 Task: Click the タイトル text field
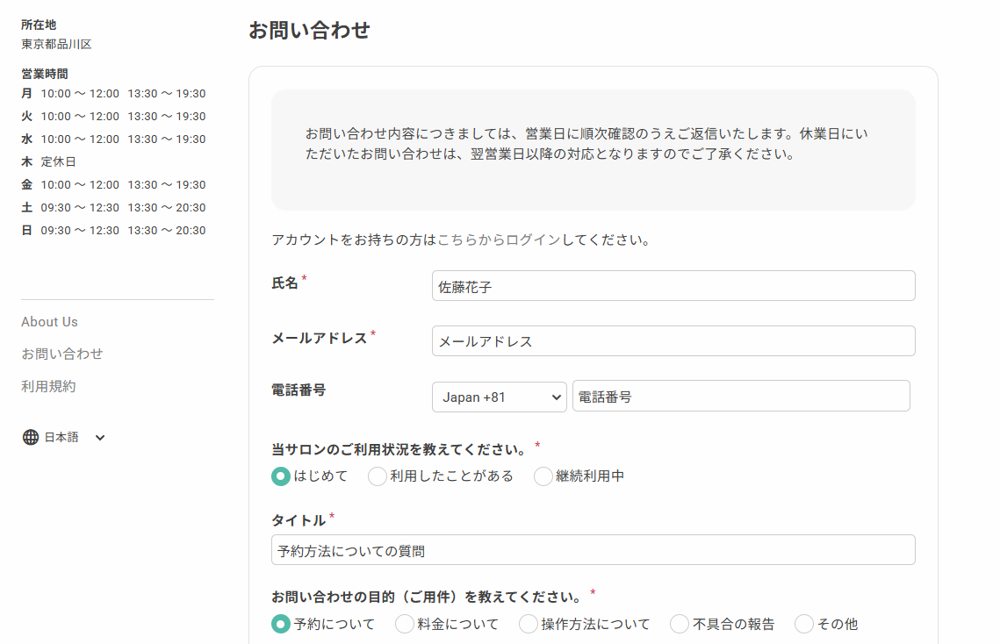coord(593,551)
